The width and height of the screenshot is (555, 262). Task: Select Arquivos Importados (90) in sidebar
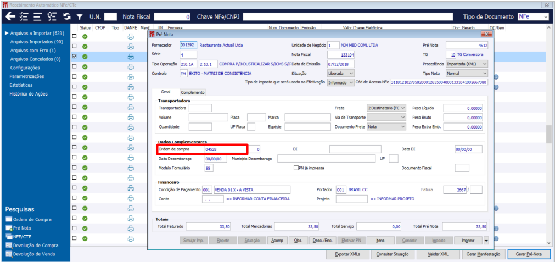(36, 42)
